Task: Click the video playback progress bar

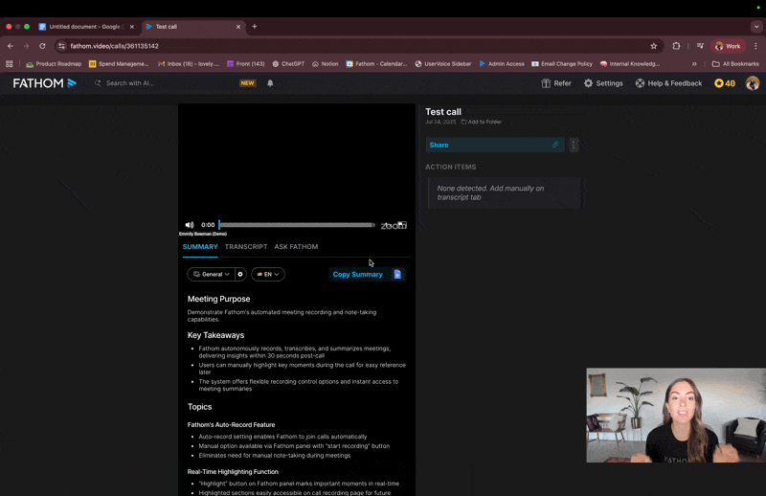Action: coord(297,225)
